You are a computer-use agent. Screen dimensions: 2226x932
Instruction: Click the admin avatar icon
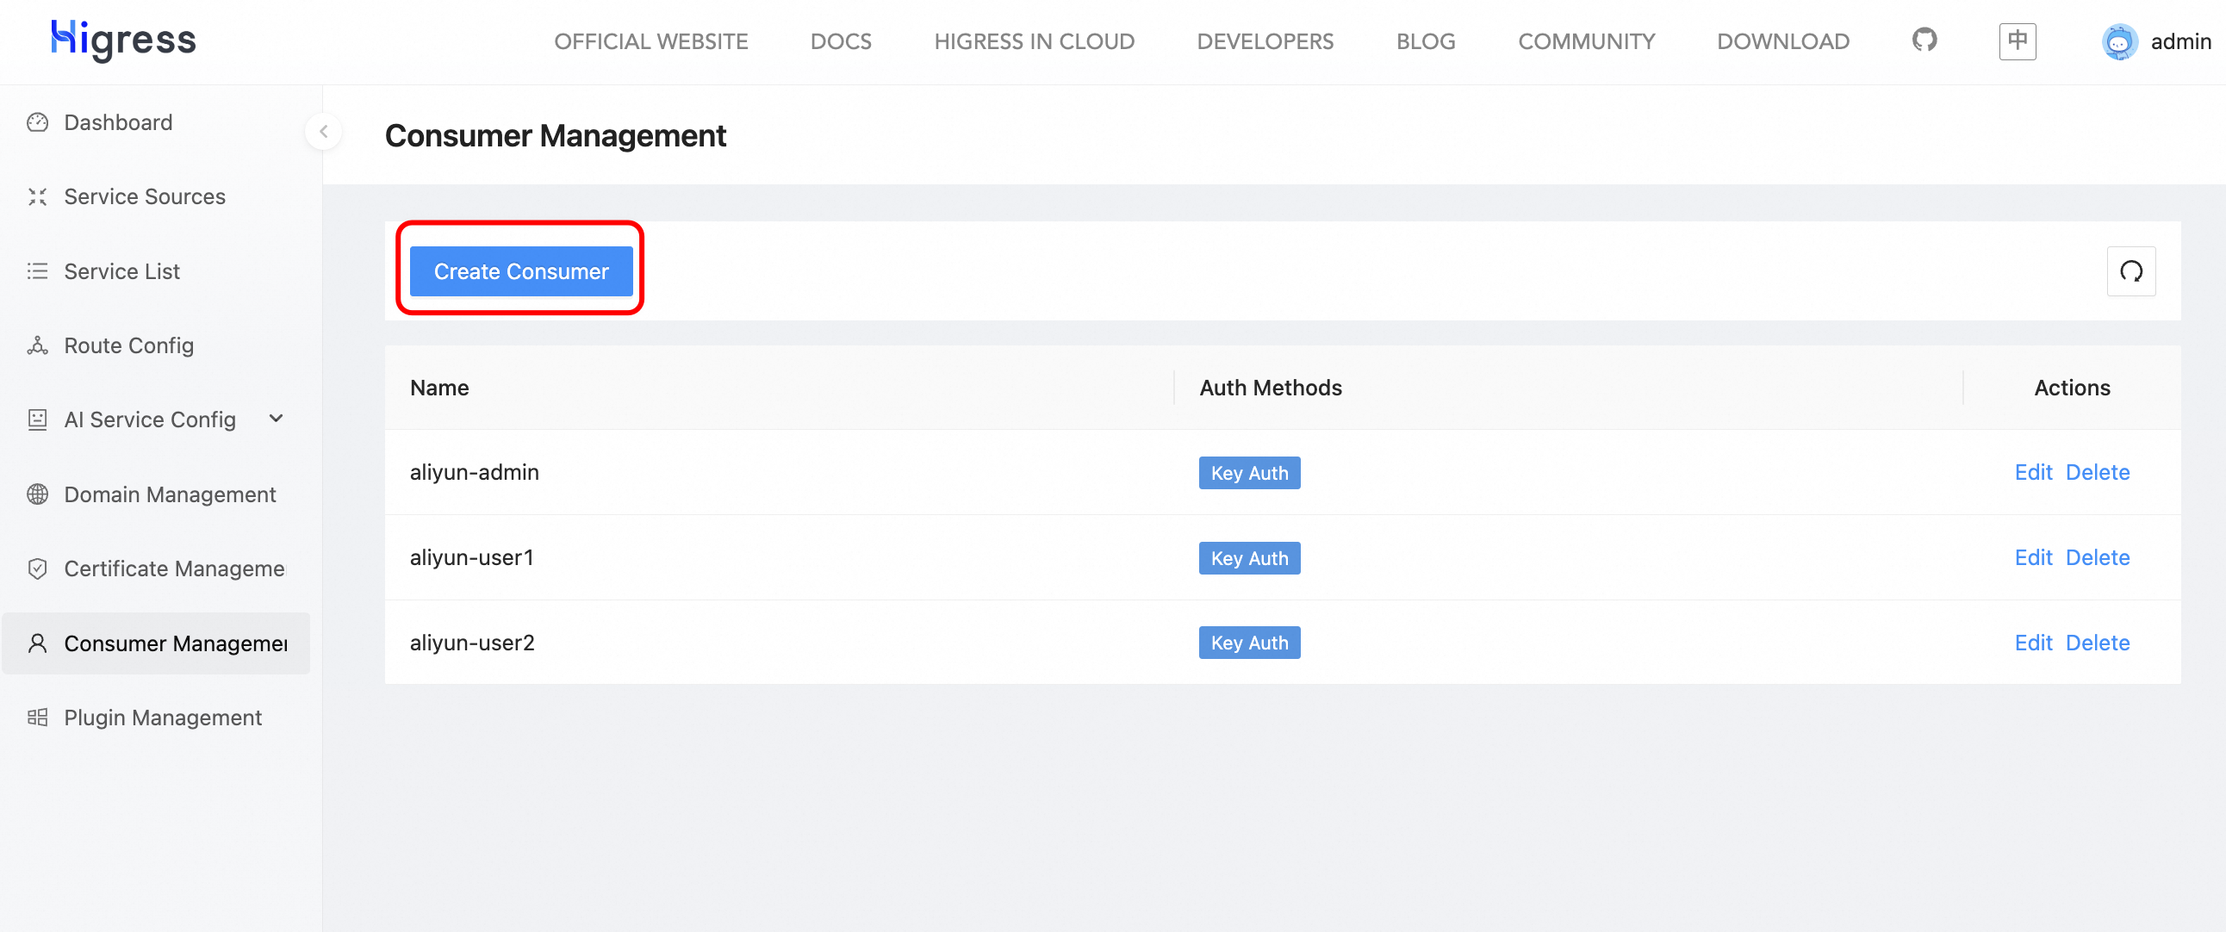(x=2119, y=41)
